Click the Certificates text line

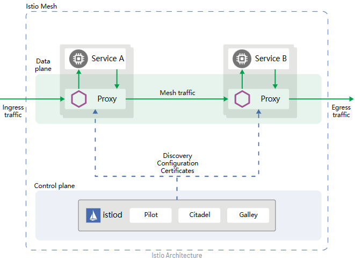pyautogui.click(x=177, y=171)
